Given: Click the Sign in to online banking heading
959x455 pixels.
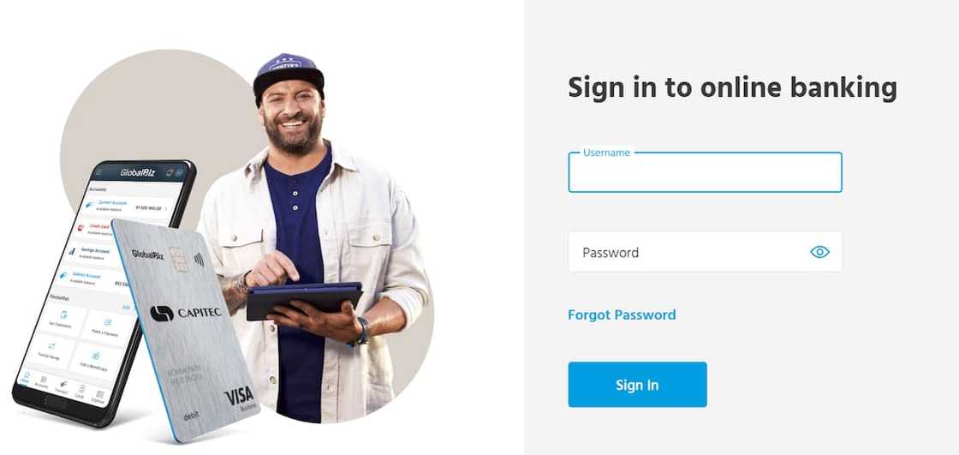Looking at the screenshot, I should 732,87.
